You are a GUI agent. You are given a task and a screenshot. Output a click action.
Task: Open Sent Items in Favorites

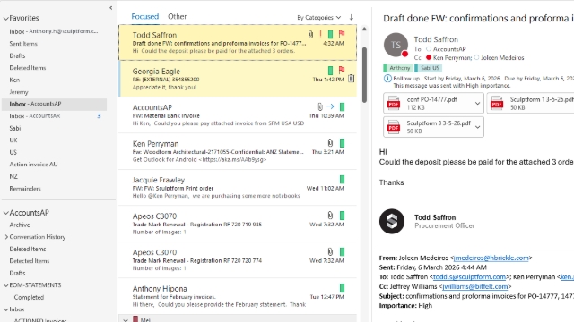pyautogui.click(x=23, y=44)
